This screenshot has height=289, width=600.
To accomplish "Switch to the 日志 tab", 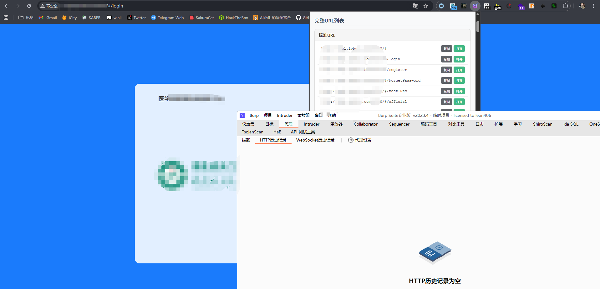I will point(480,124).
